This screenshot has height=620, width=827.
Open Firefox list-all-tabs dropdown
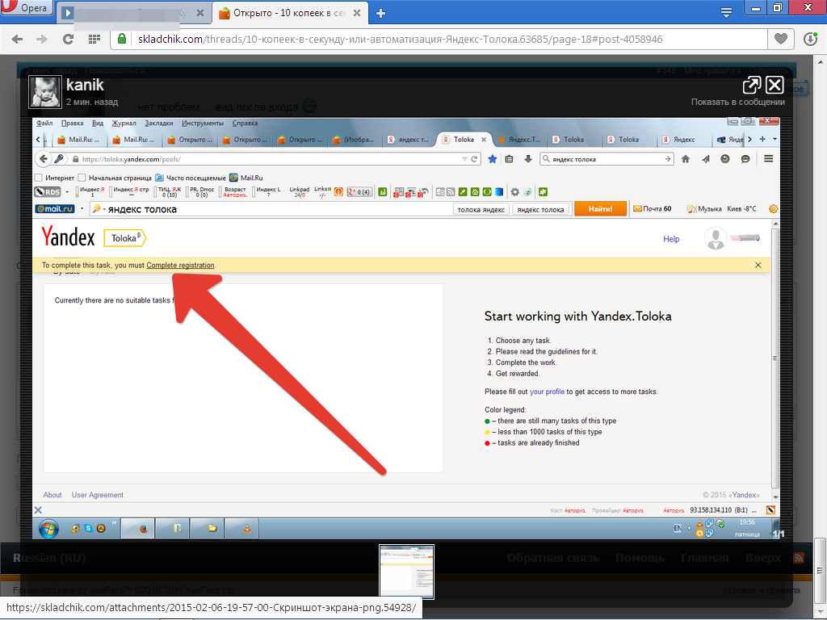coord(775,139)
